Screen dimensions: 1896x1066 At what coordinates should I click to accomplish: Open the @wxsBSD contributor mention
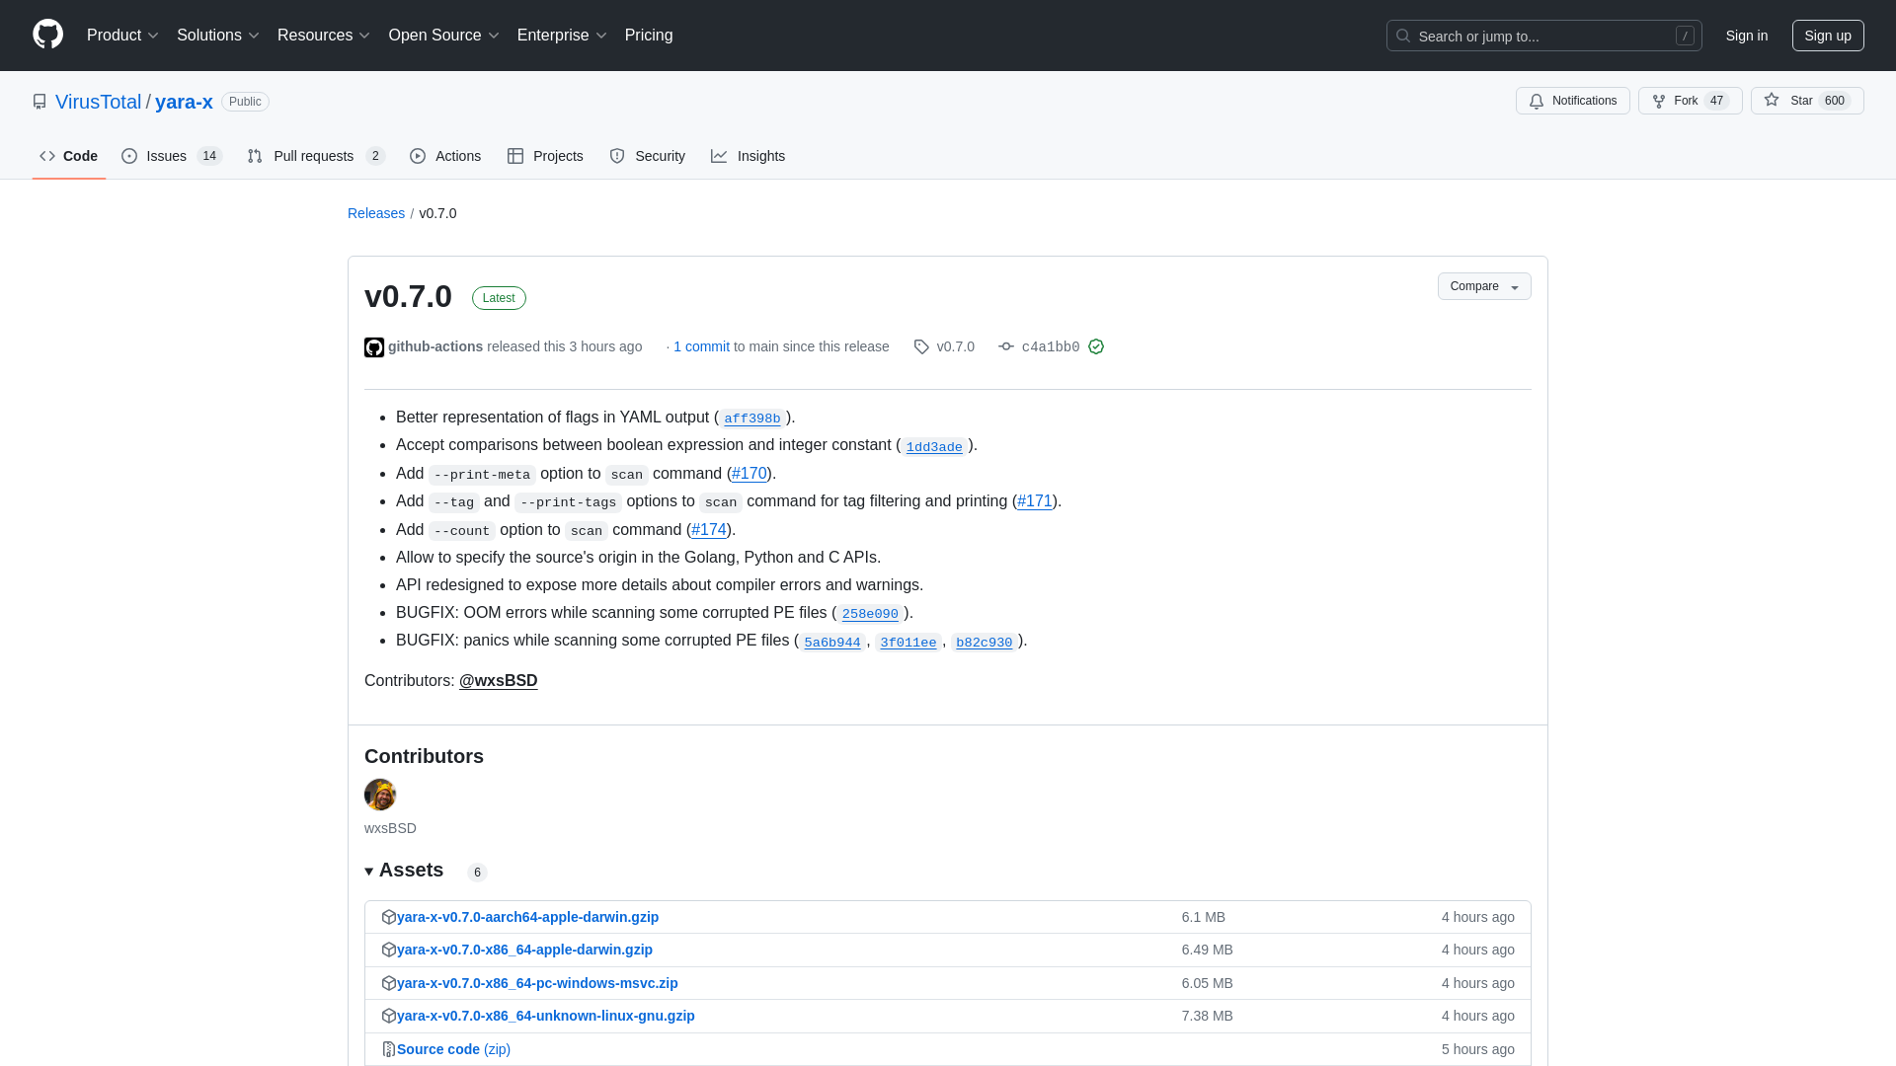[499, 681]
